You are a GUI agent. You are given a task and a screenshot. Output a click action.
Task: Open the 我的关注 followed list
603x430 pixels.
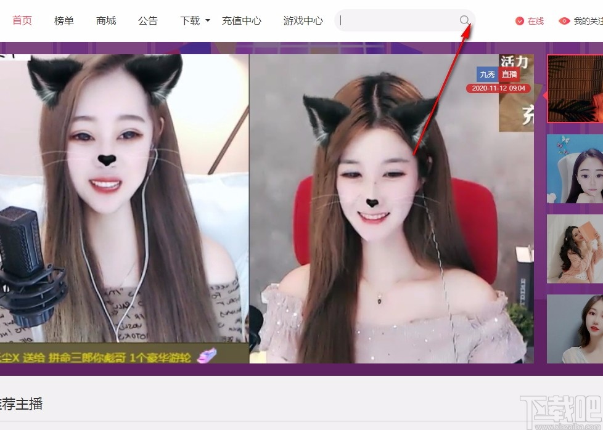(x=588, y=21)
